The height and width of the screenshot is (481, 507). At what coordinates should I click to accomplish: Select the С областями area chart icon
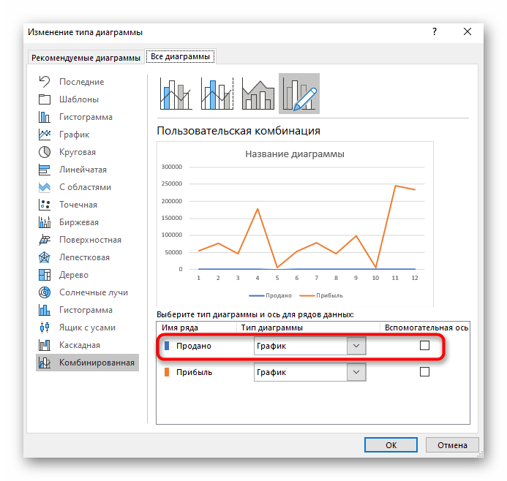(45, 187)
